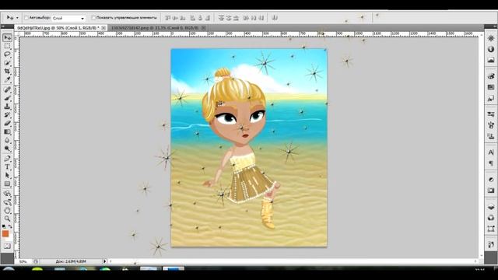The image size is (498, 280).
Task: Select the Dodge tool
Action: (7, 149)
